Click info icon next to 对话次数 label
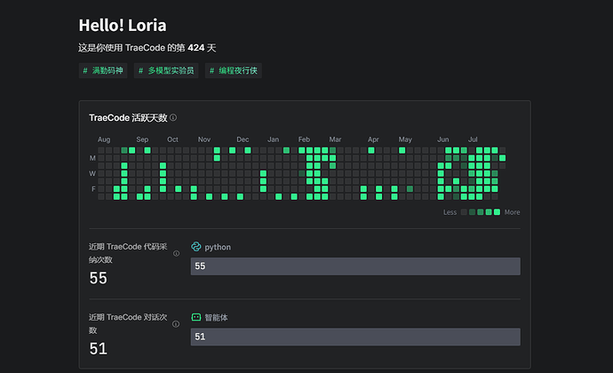Image resolution: width=613 pixels, height=373 pixels. click(176, 324)
